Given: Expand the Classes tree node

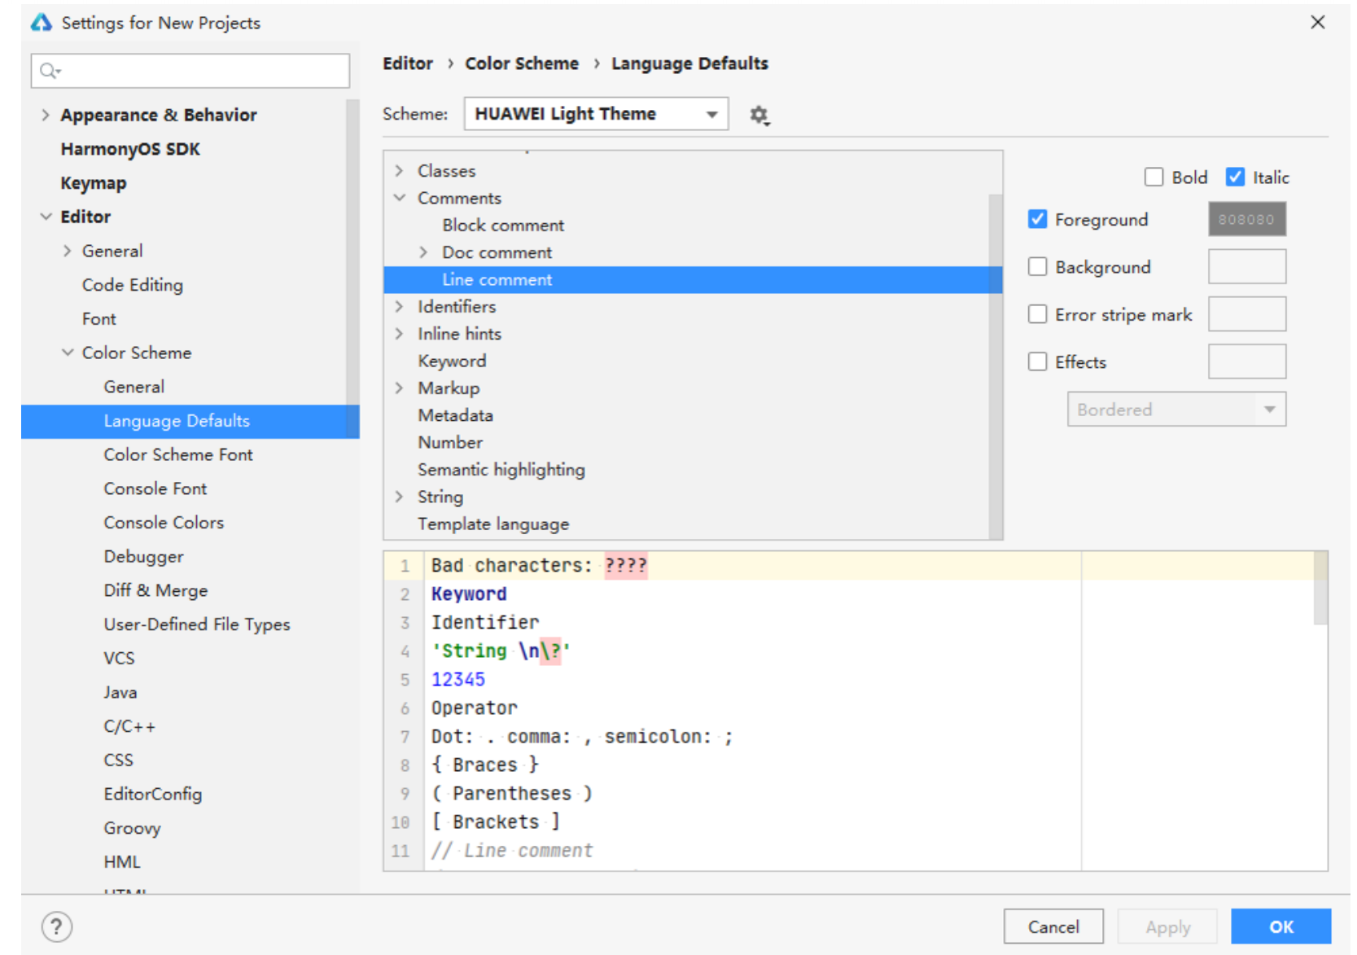Looking at the screenshot, I should 399,171.
